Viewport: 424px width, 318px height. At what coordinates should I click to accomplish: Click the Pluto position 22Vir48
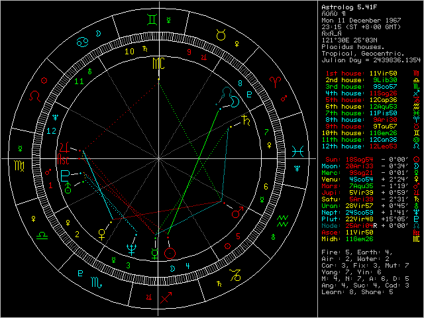pos(359,219)
